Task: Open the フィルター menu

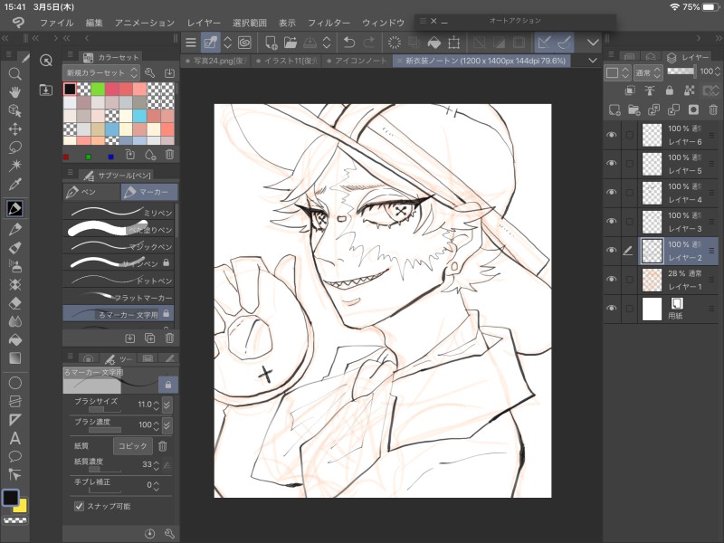Action: click(x=329, y=23)
